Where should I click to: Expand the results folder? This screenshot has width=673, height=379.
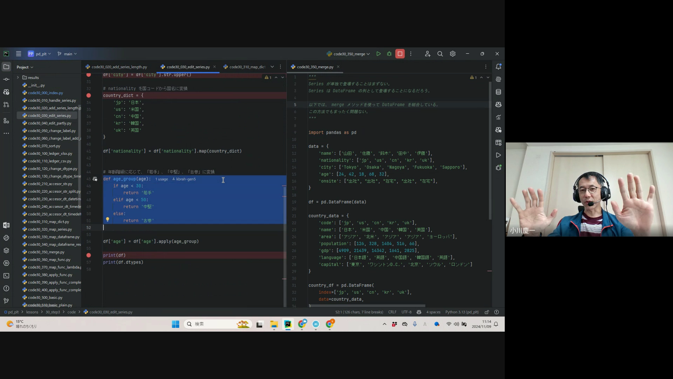pos(18,78)
